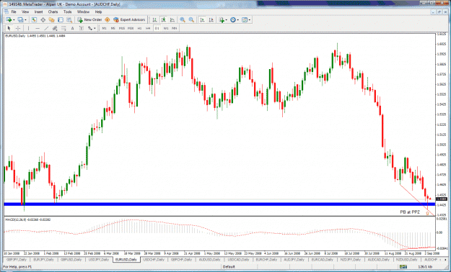Click the 'PB at PPZ' chart label

[x=410, y=212]
